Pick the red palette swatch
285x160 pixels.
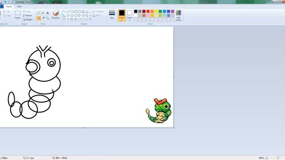click(148, 11)
